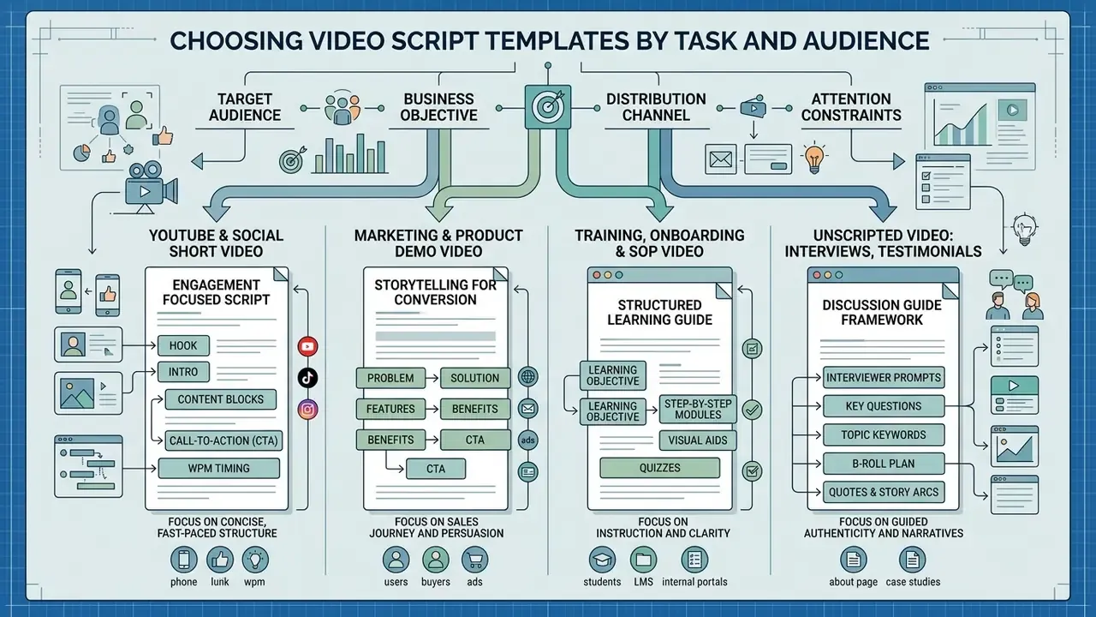Image resolution: width=1096 pixels, height=617 pixels.
Task: Click the "YOUTUBE & SOCIAL SHORT VIDEO" heading
Action: click(x=216, y=243)
